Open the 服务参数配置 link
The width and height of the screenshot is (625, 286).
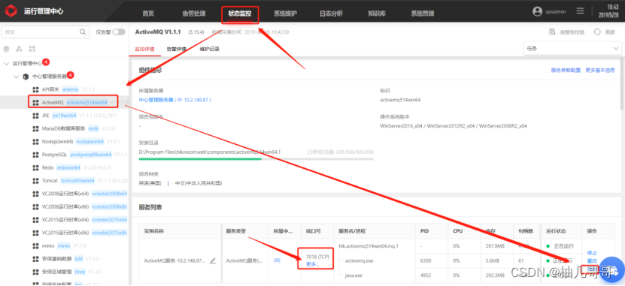click(x=566, y=70)
